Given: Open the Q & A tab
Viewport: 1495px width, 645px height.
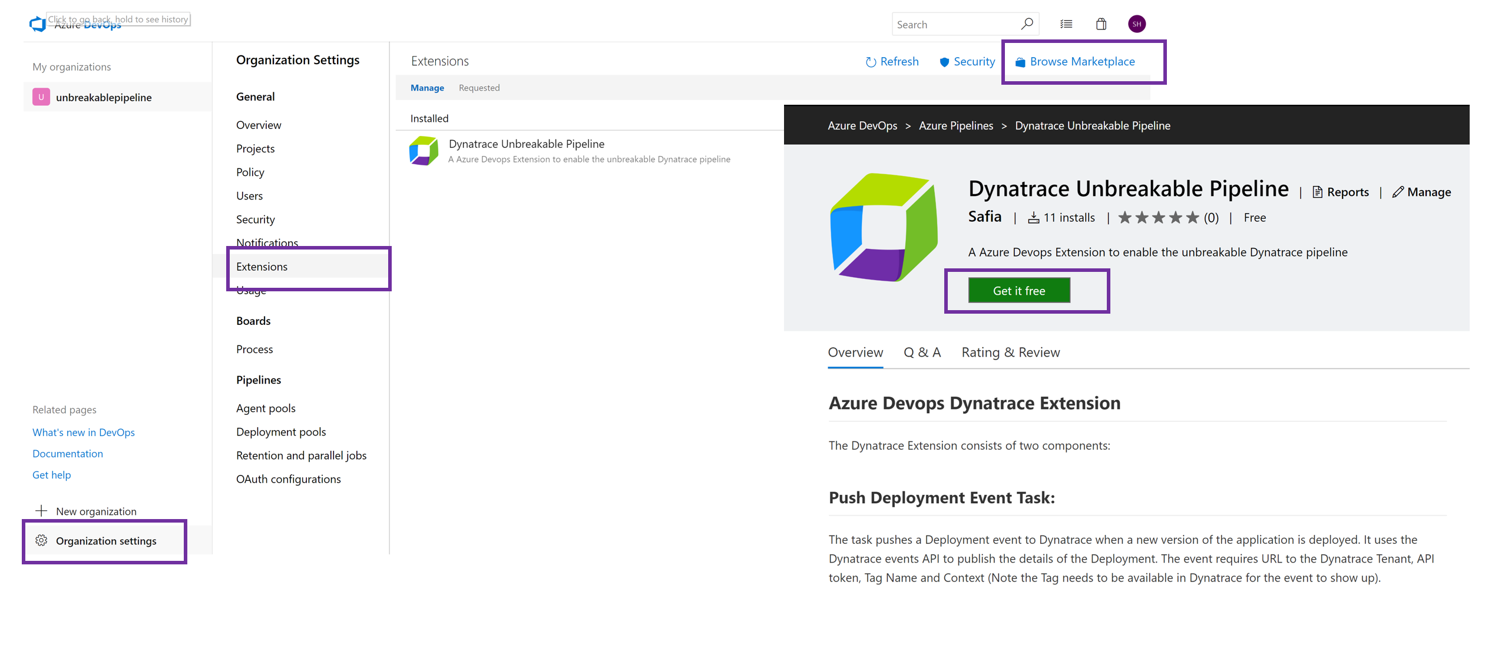Looking at the screenshot, I should click(x=922, y=353).
